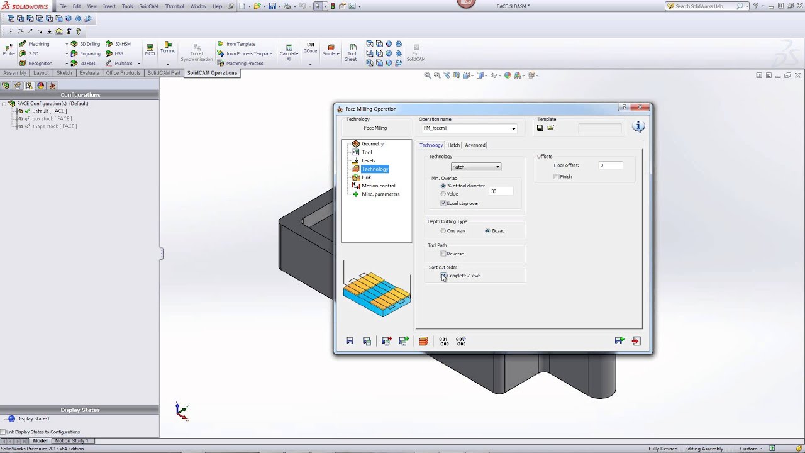
Task: Select the Turning ribbon button
Action: 168,48
